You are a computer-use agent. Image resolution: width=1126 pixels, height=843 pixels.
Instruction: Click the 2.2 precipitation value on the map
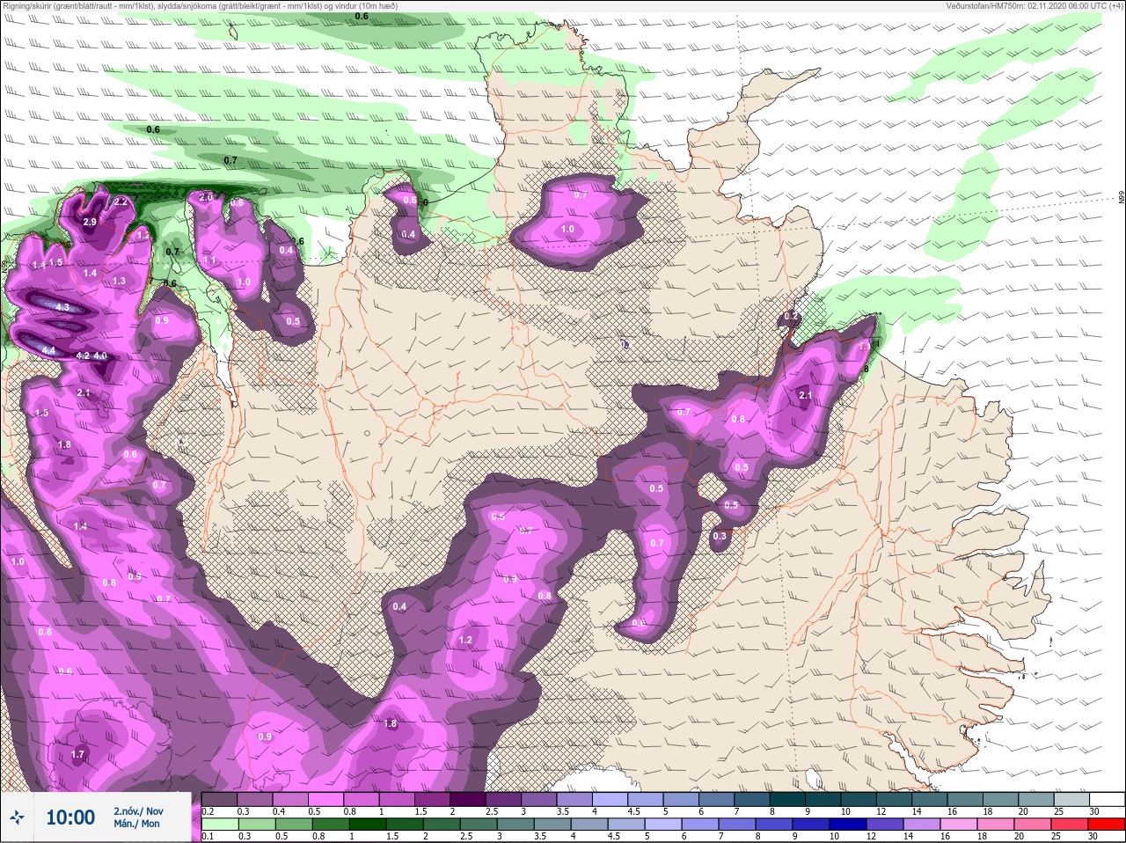coord(121,202)
